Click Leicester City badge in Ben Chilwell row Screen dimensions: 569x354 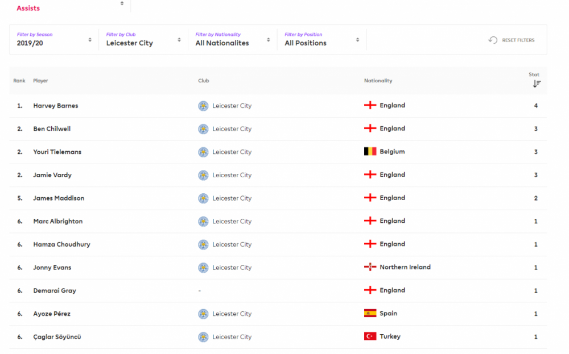click(x=203, y=129)
